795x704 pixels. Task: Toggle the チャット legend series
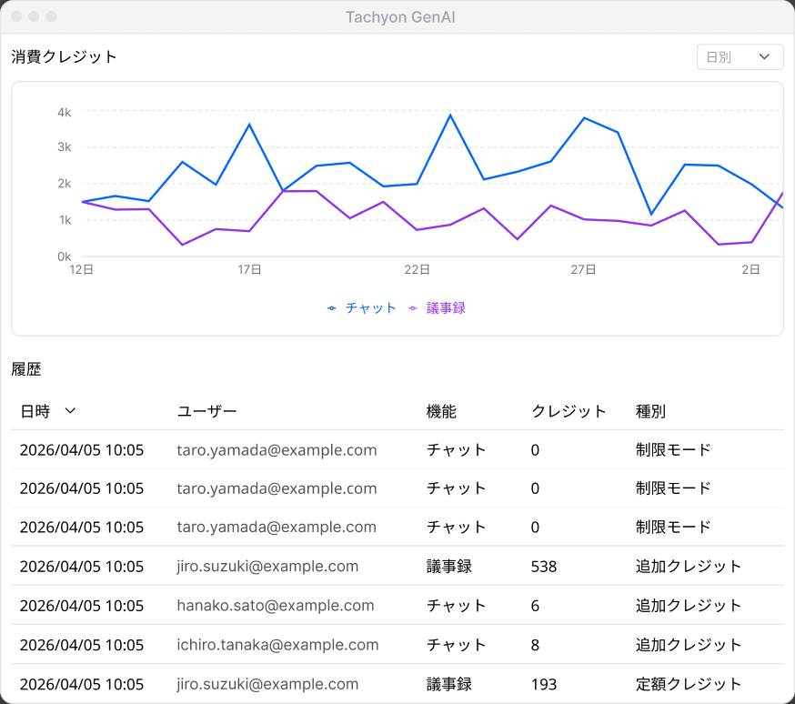361,307
